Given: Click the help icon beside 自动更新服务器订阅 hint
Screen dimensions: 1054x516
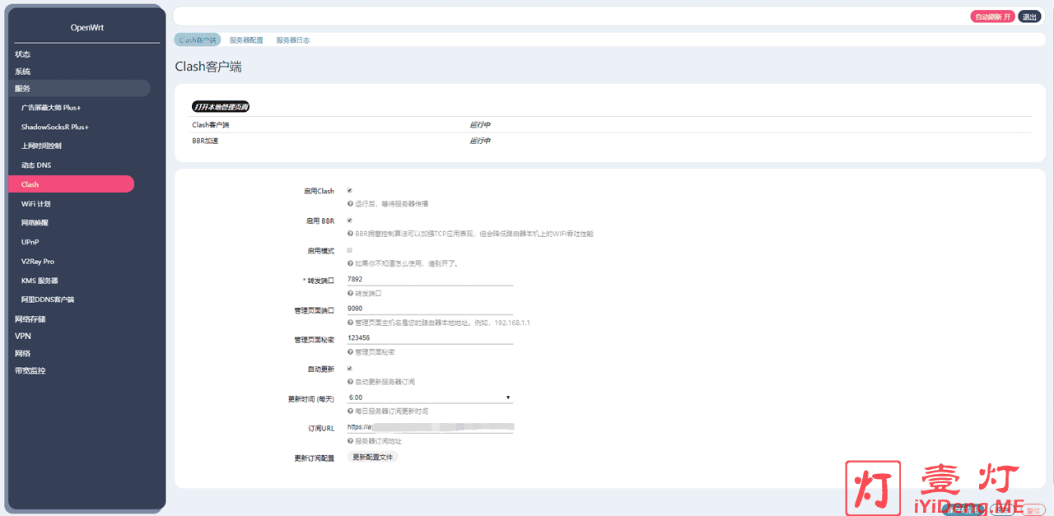Looking at the screenshot, I should (x=350, y=382).
